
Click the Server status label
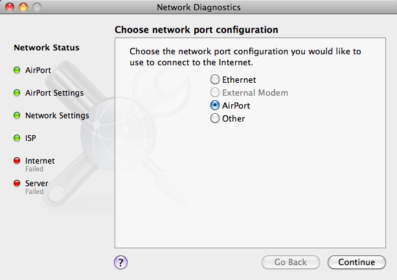[36, 183]
